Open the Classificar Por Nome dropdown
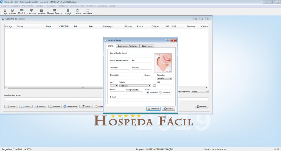The image size is (281, 151). pyautogui.click(x=199, y=92)
